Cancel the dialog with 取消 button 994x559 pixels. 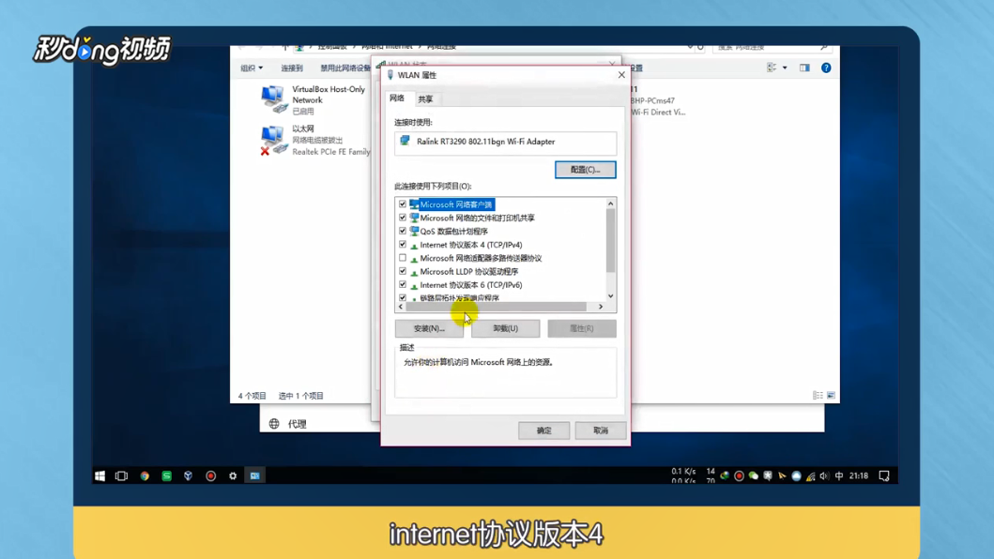(601, 431)
